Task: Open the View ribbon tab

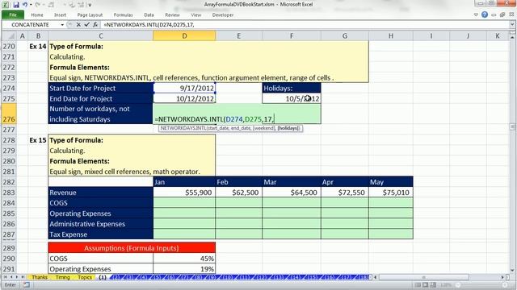Action: click(x=195, y=14)
